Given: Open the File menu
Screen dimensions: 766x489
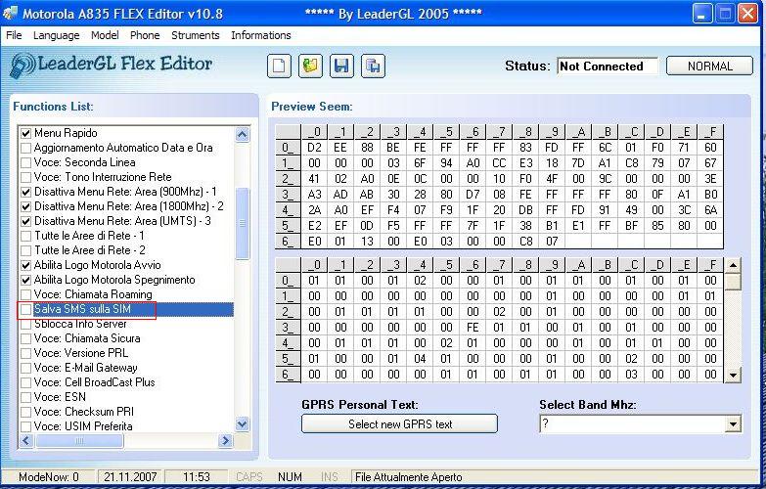Looking at the screenshot, I should 14,35.
